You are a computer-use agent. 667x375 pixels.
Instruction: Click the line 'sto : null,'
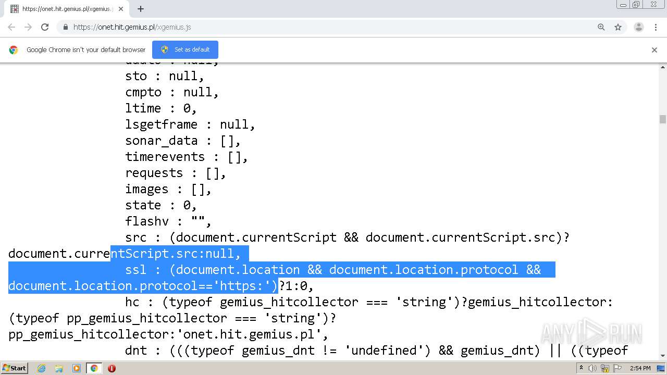click(165, 76)
